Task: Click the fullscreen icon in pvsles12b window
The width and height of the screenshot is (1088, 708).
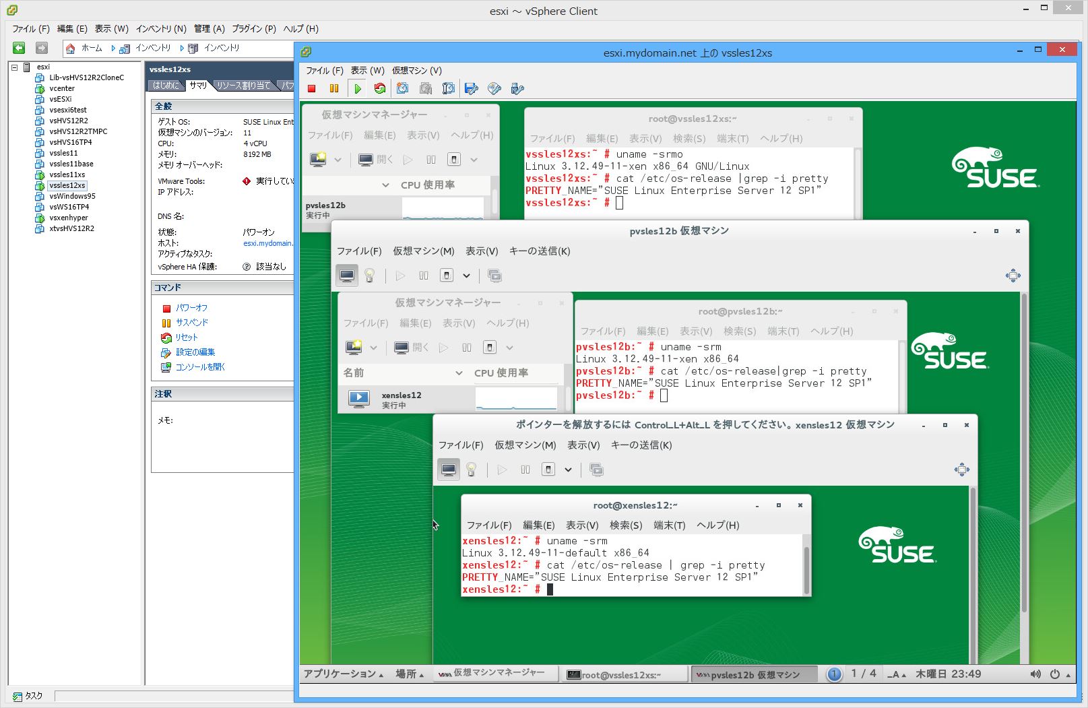Action: (1013, 276)
